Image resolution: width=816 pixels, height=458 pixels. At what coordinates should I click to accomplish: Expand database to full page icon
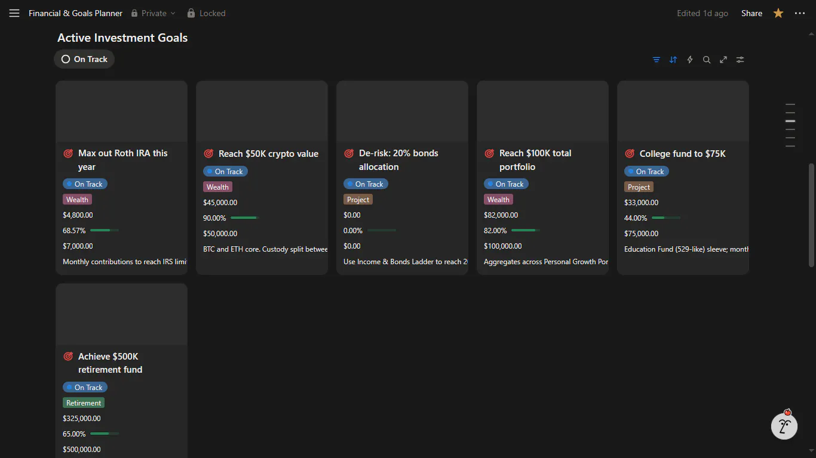[x=723, y=60]
